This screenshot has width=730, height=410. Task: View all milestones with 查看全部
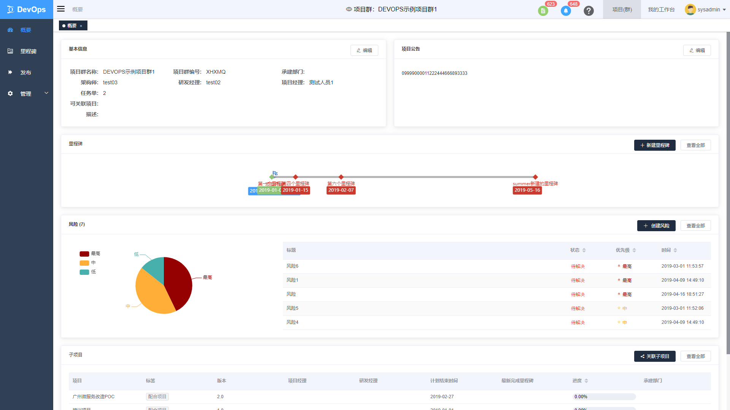point(695,145)
